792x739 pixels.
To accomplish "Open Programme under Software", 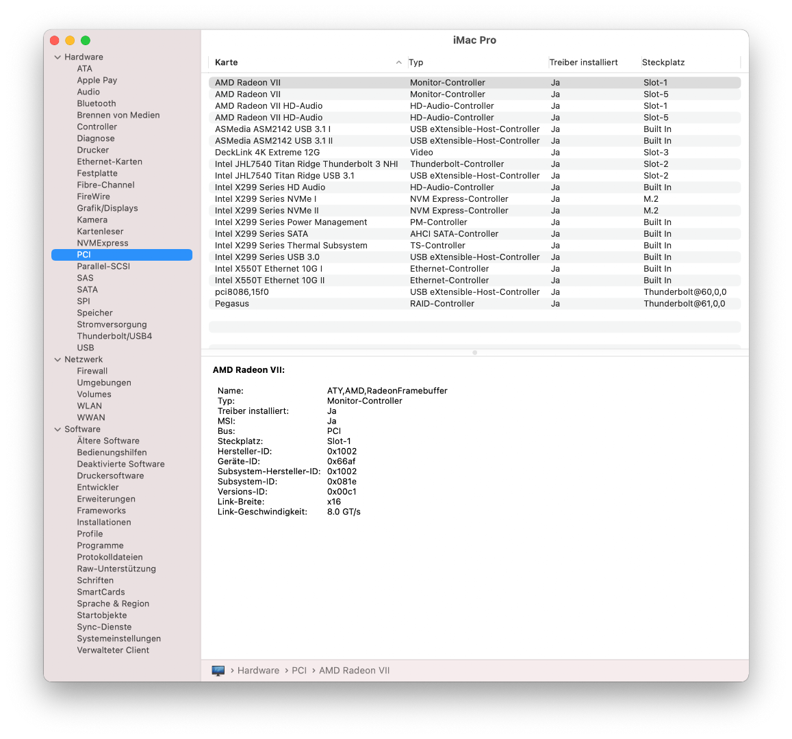I will pyautogui.click(x=100, y=545).
